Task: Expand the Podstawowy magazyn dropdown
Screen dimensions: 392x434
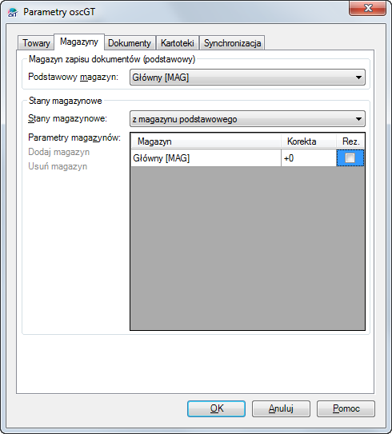Action: [x=247, y=78]
